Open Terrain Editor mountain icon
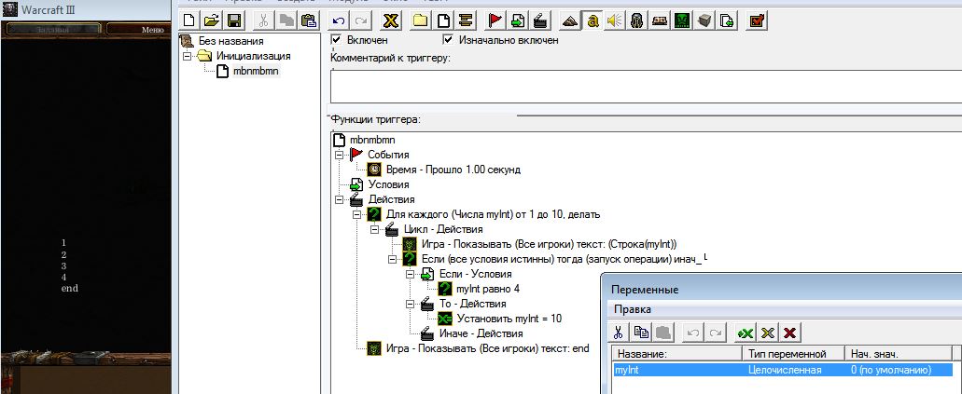 (570, 20)
